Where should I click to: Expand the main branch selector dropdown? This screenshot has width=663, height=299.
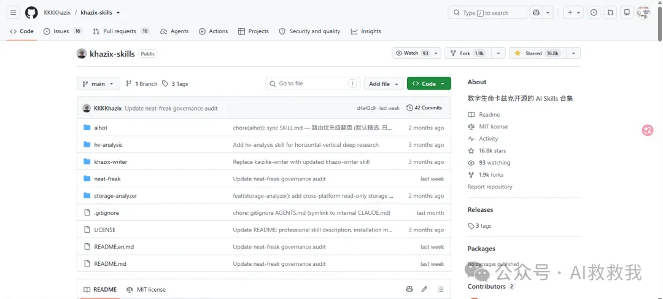coord(98,83)
